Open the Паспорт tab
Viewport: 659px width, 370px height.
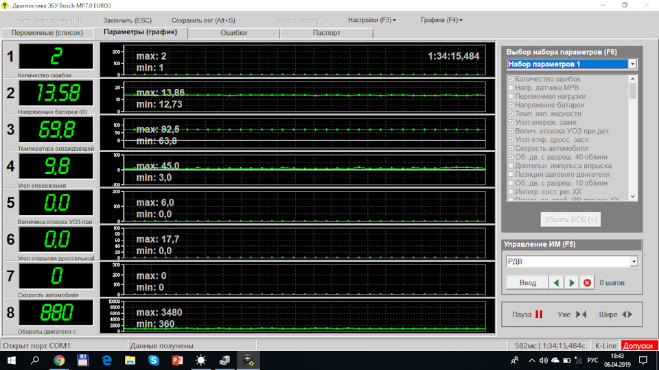pos(327,33)
